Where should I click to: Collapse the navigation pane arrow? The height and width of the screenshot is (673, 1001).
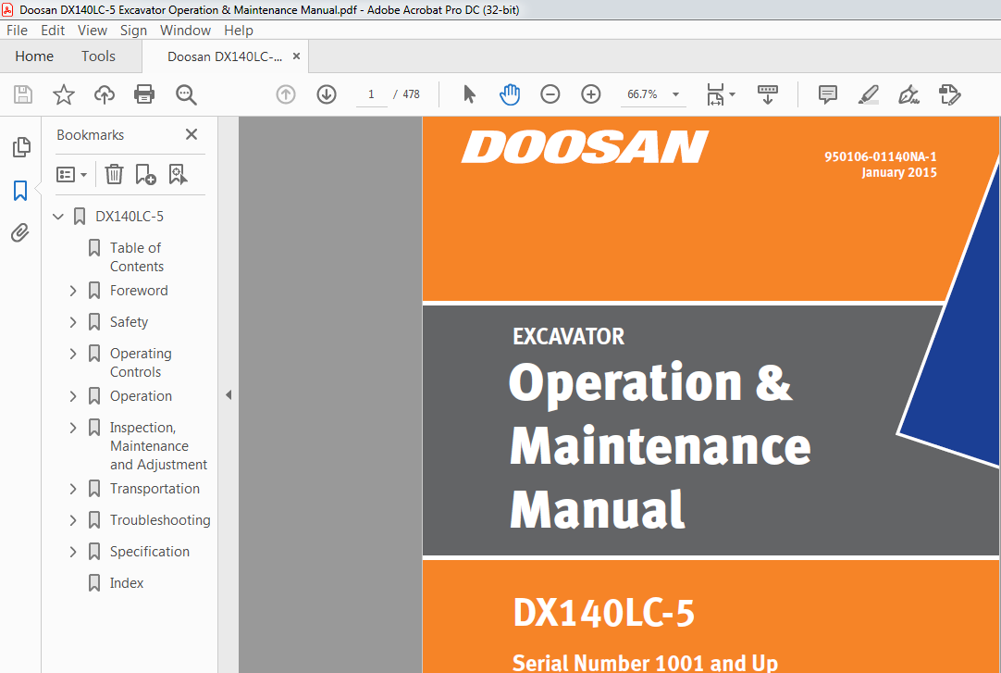pos(229,395)
